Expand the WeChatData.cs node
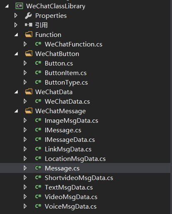 [25, 101]
